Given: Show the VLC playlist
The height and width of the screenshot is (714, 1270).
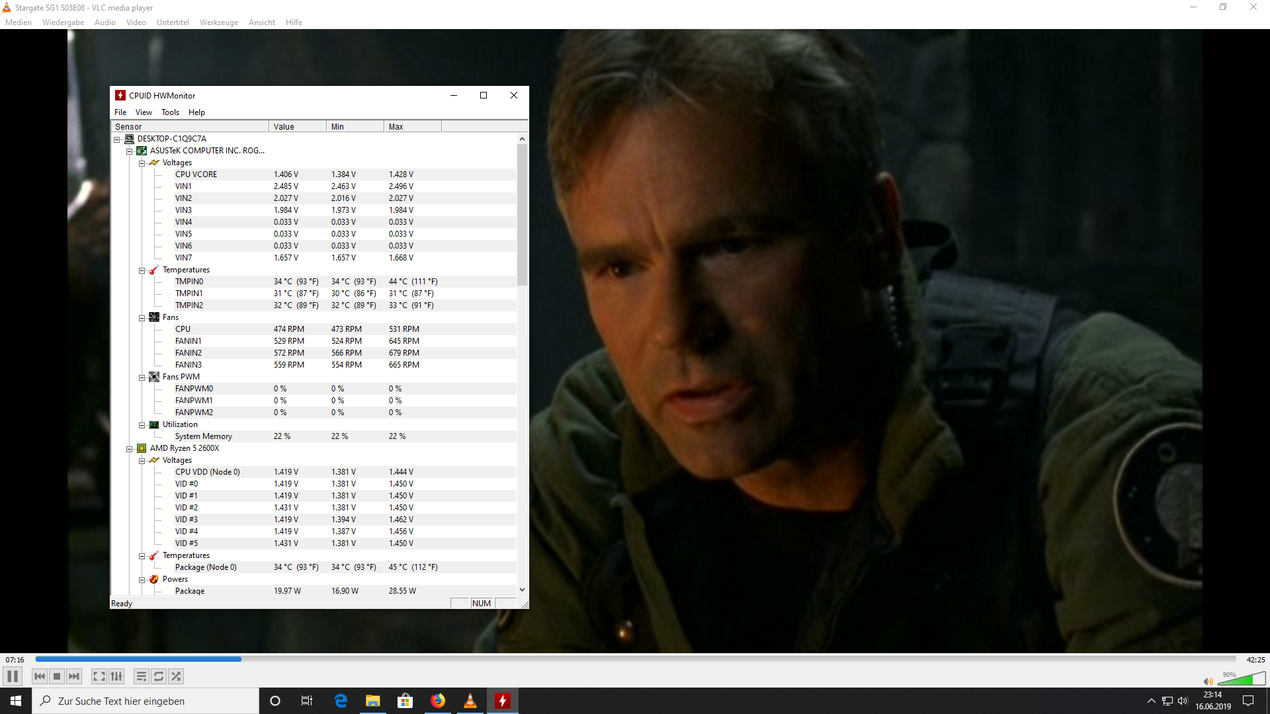Looking at the screenshot, I should tap(141, 676).
